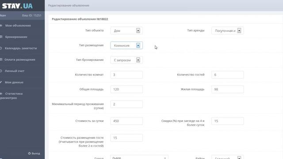
Task: Click the Оплата размещения sidebar icon
Action: click(x=1, y=60)
